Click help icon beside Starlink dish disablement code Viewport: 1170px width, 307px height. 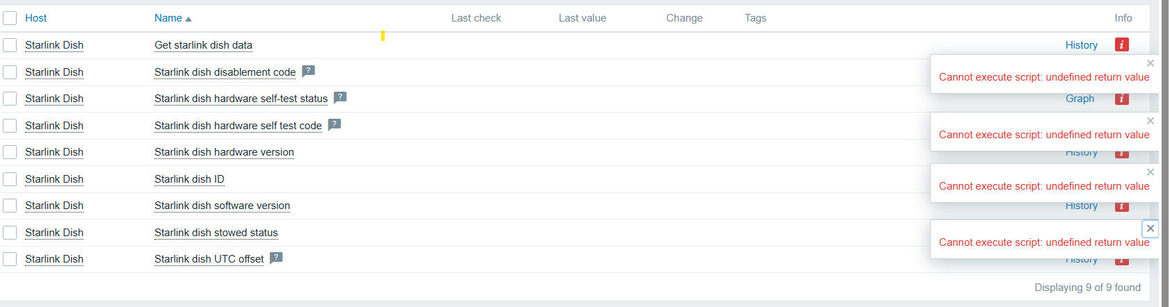coord(309,71)
